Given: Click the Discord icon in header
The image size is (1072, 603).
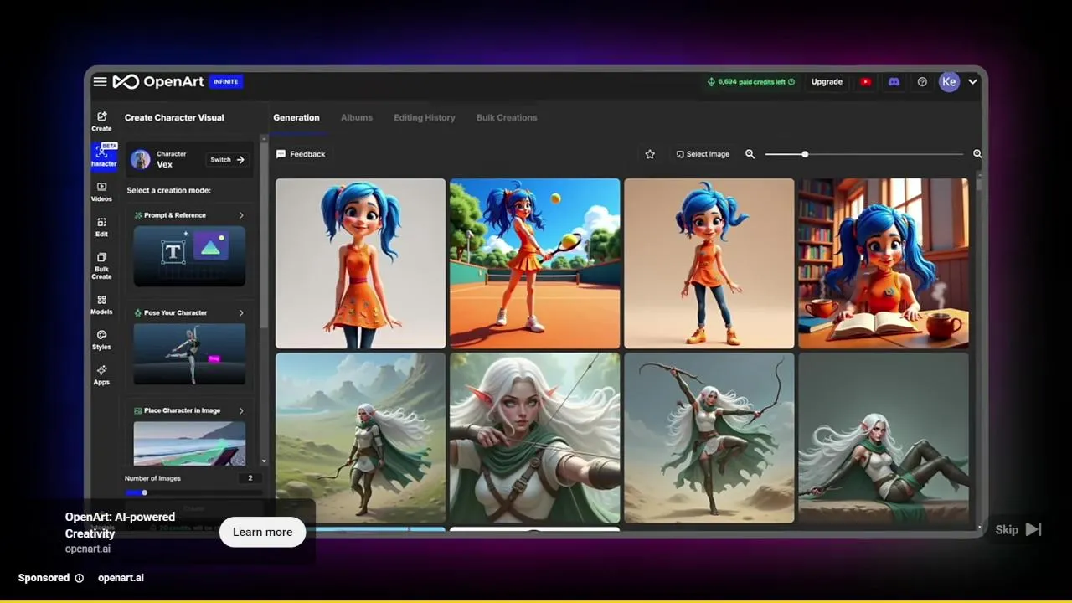Looking at the screenshot, I should click(894, 82).
